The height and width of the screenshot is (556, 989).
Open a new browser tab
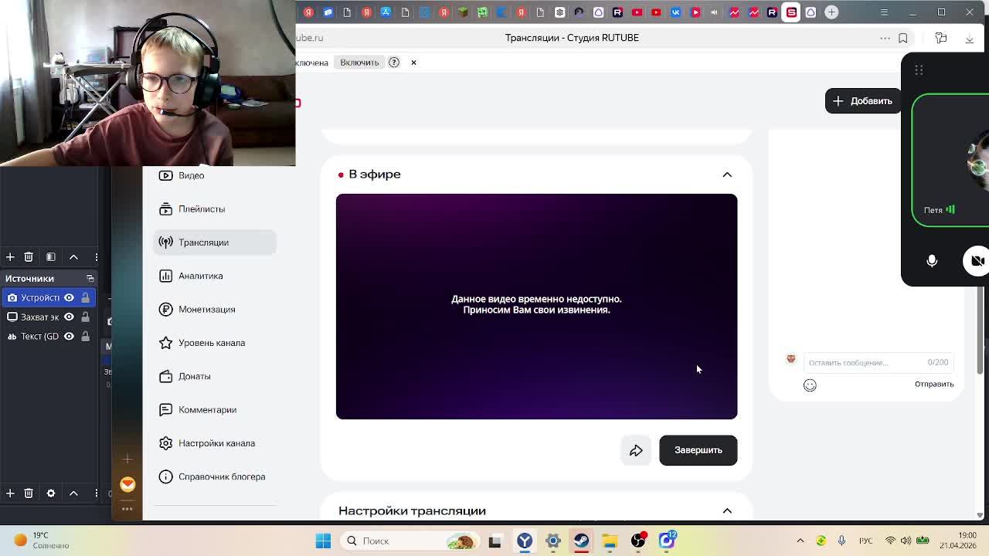click(x=831, y=12)
